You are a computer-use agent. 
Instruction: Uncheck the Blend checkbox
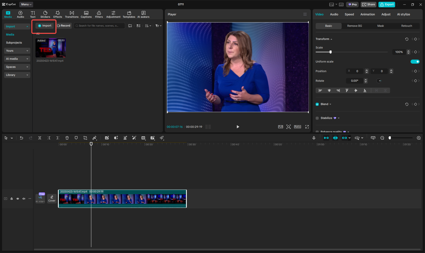[317, 104]
